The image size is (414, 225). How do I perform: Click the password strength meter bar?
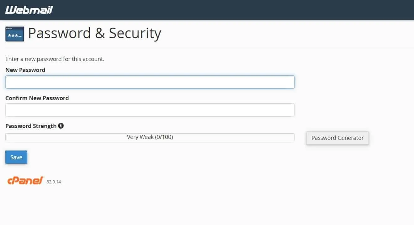pos(150,137)
